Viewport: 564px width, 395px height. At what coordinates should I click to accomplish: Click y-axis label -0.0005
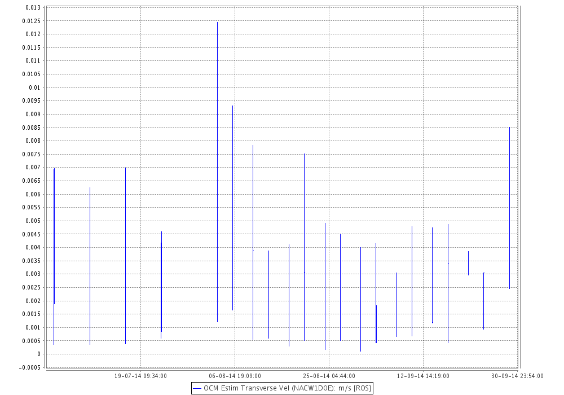click(30, 368)
